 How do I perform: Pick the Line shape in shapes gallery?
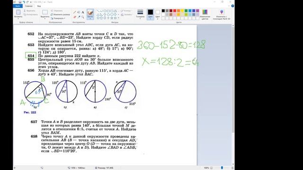tap(98, 11)
